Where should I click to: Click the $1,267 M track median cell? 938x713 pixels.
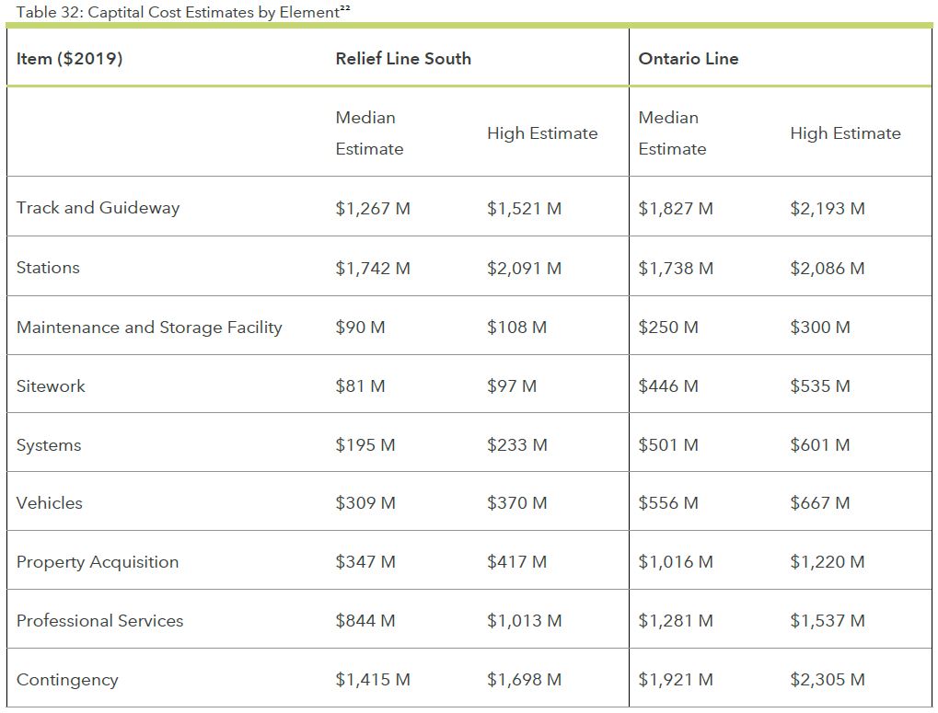tap(373, 209)
